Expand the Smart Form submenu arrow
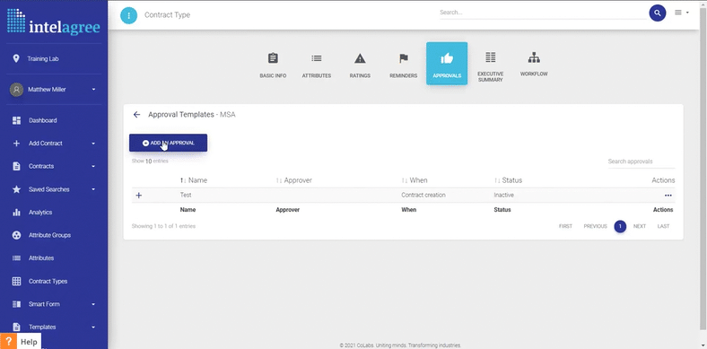Viewport: 707px width, 349px height. (94, 304)
